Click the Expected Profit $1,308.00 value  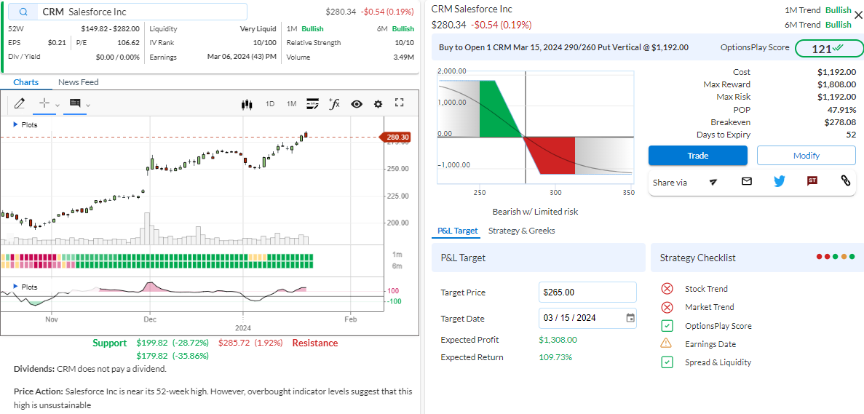(x=559, y=340)
